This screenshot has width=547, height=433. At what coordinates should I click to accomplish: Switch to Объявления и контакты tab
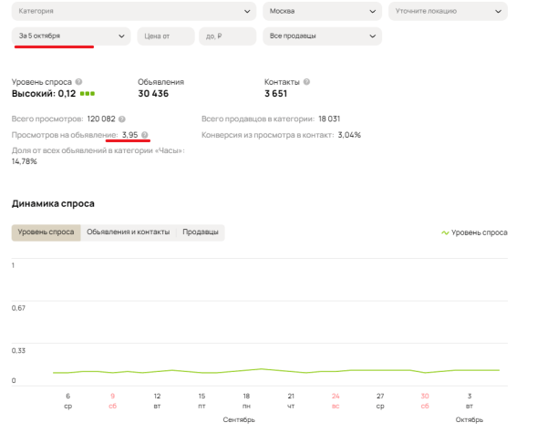[128, 232]
